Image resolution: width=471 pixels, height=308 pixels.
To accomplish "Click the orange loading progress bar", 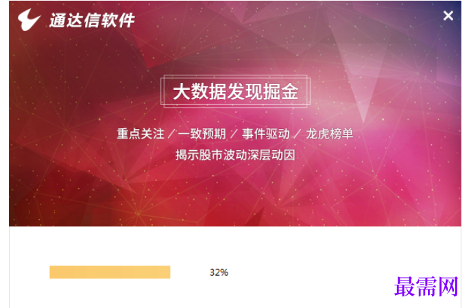I will point(110,272).
